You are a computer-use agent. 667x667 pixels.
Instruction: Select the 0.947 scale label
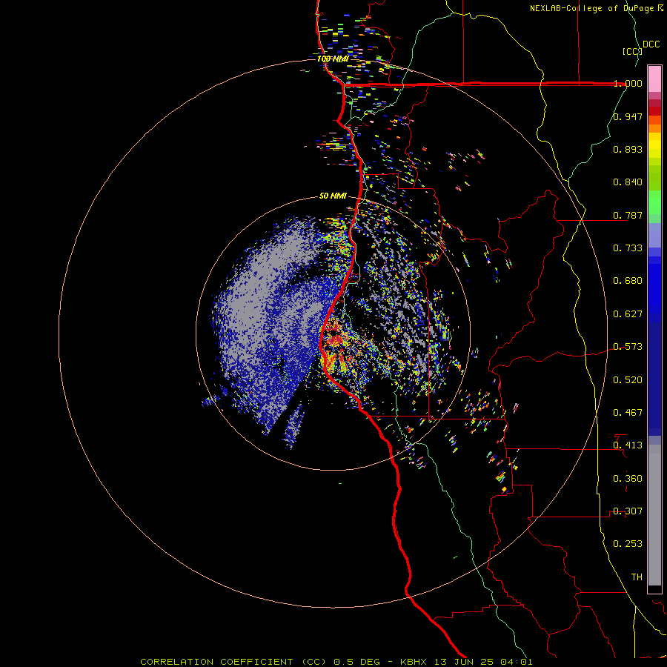(x=628, y=116)
